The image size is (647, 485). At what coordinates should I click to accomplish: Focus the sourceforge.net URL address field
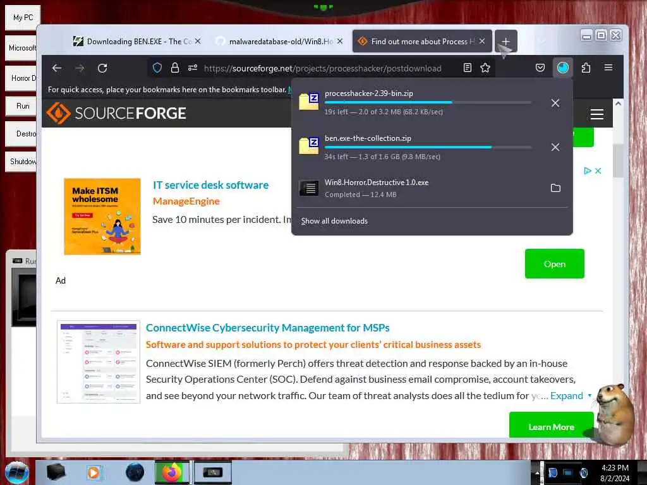click(x=322, y=68)
